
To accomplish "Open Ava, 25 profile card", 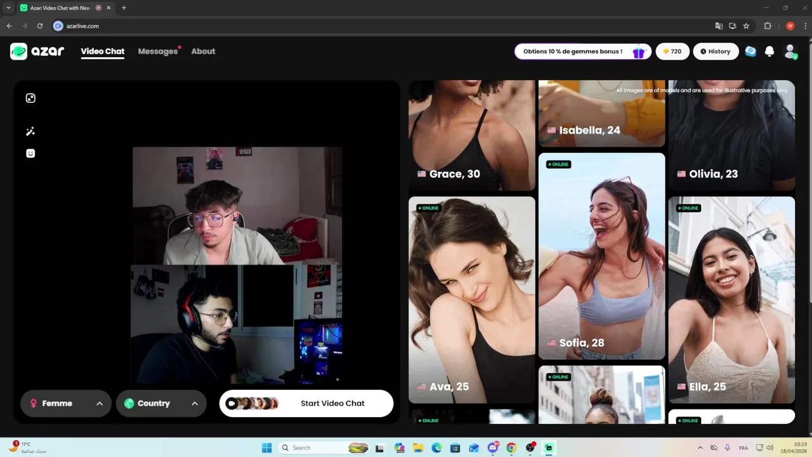I will pos(472,300).
